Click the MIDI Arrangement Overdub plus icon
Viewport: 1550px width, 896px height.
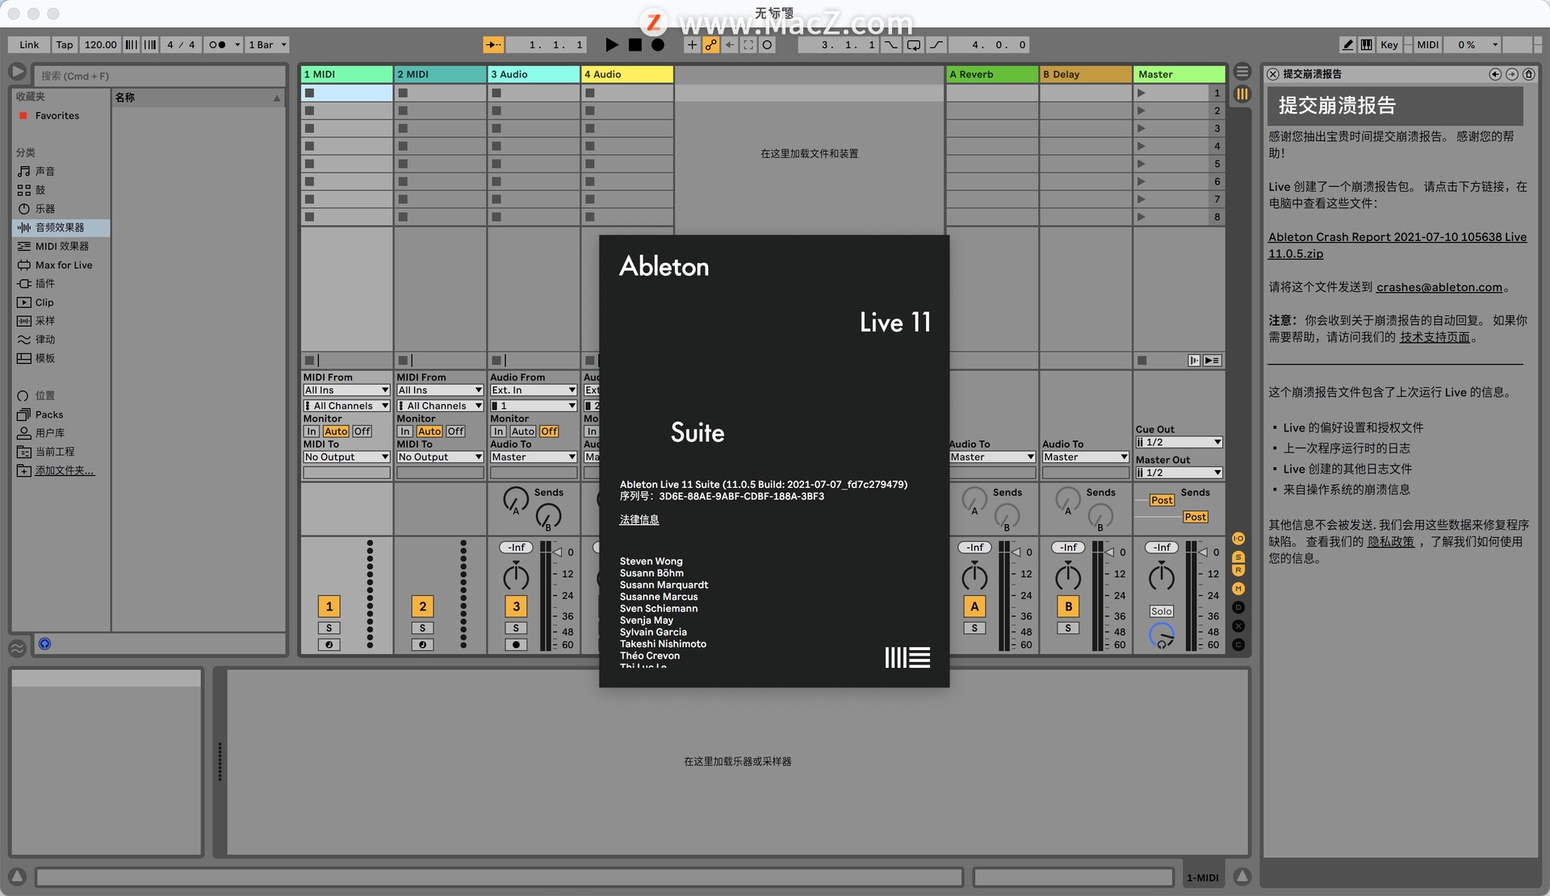pos(692,45)
